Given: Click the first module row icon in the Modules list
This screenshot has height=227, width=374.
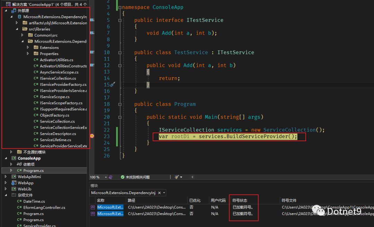Looking at the screenshot, I should click(x=92, y=207).
